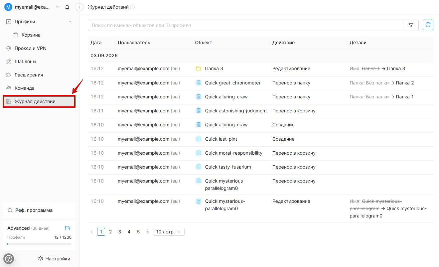Click the Детали column header
The height and width of the screenshot is (267, 439).
tap(358, 43)
